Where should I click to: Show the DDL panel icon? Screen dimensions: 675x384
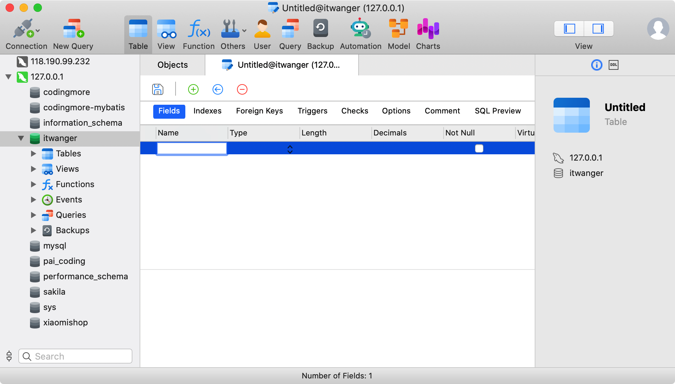[x=613, y=65]
